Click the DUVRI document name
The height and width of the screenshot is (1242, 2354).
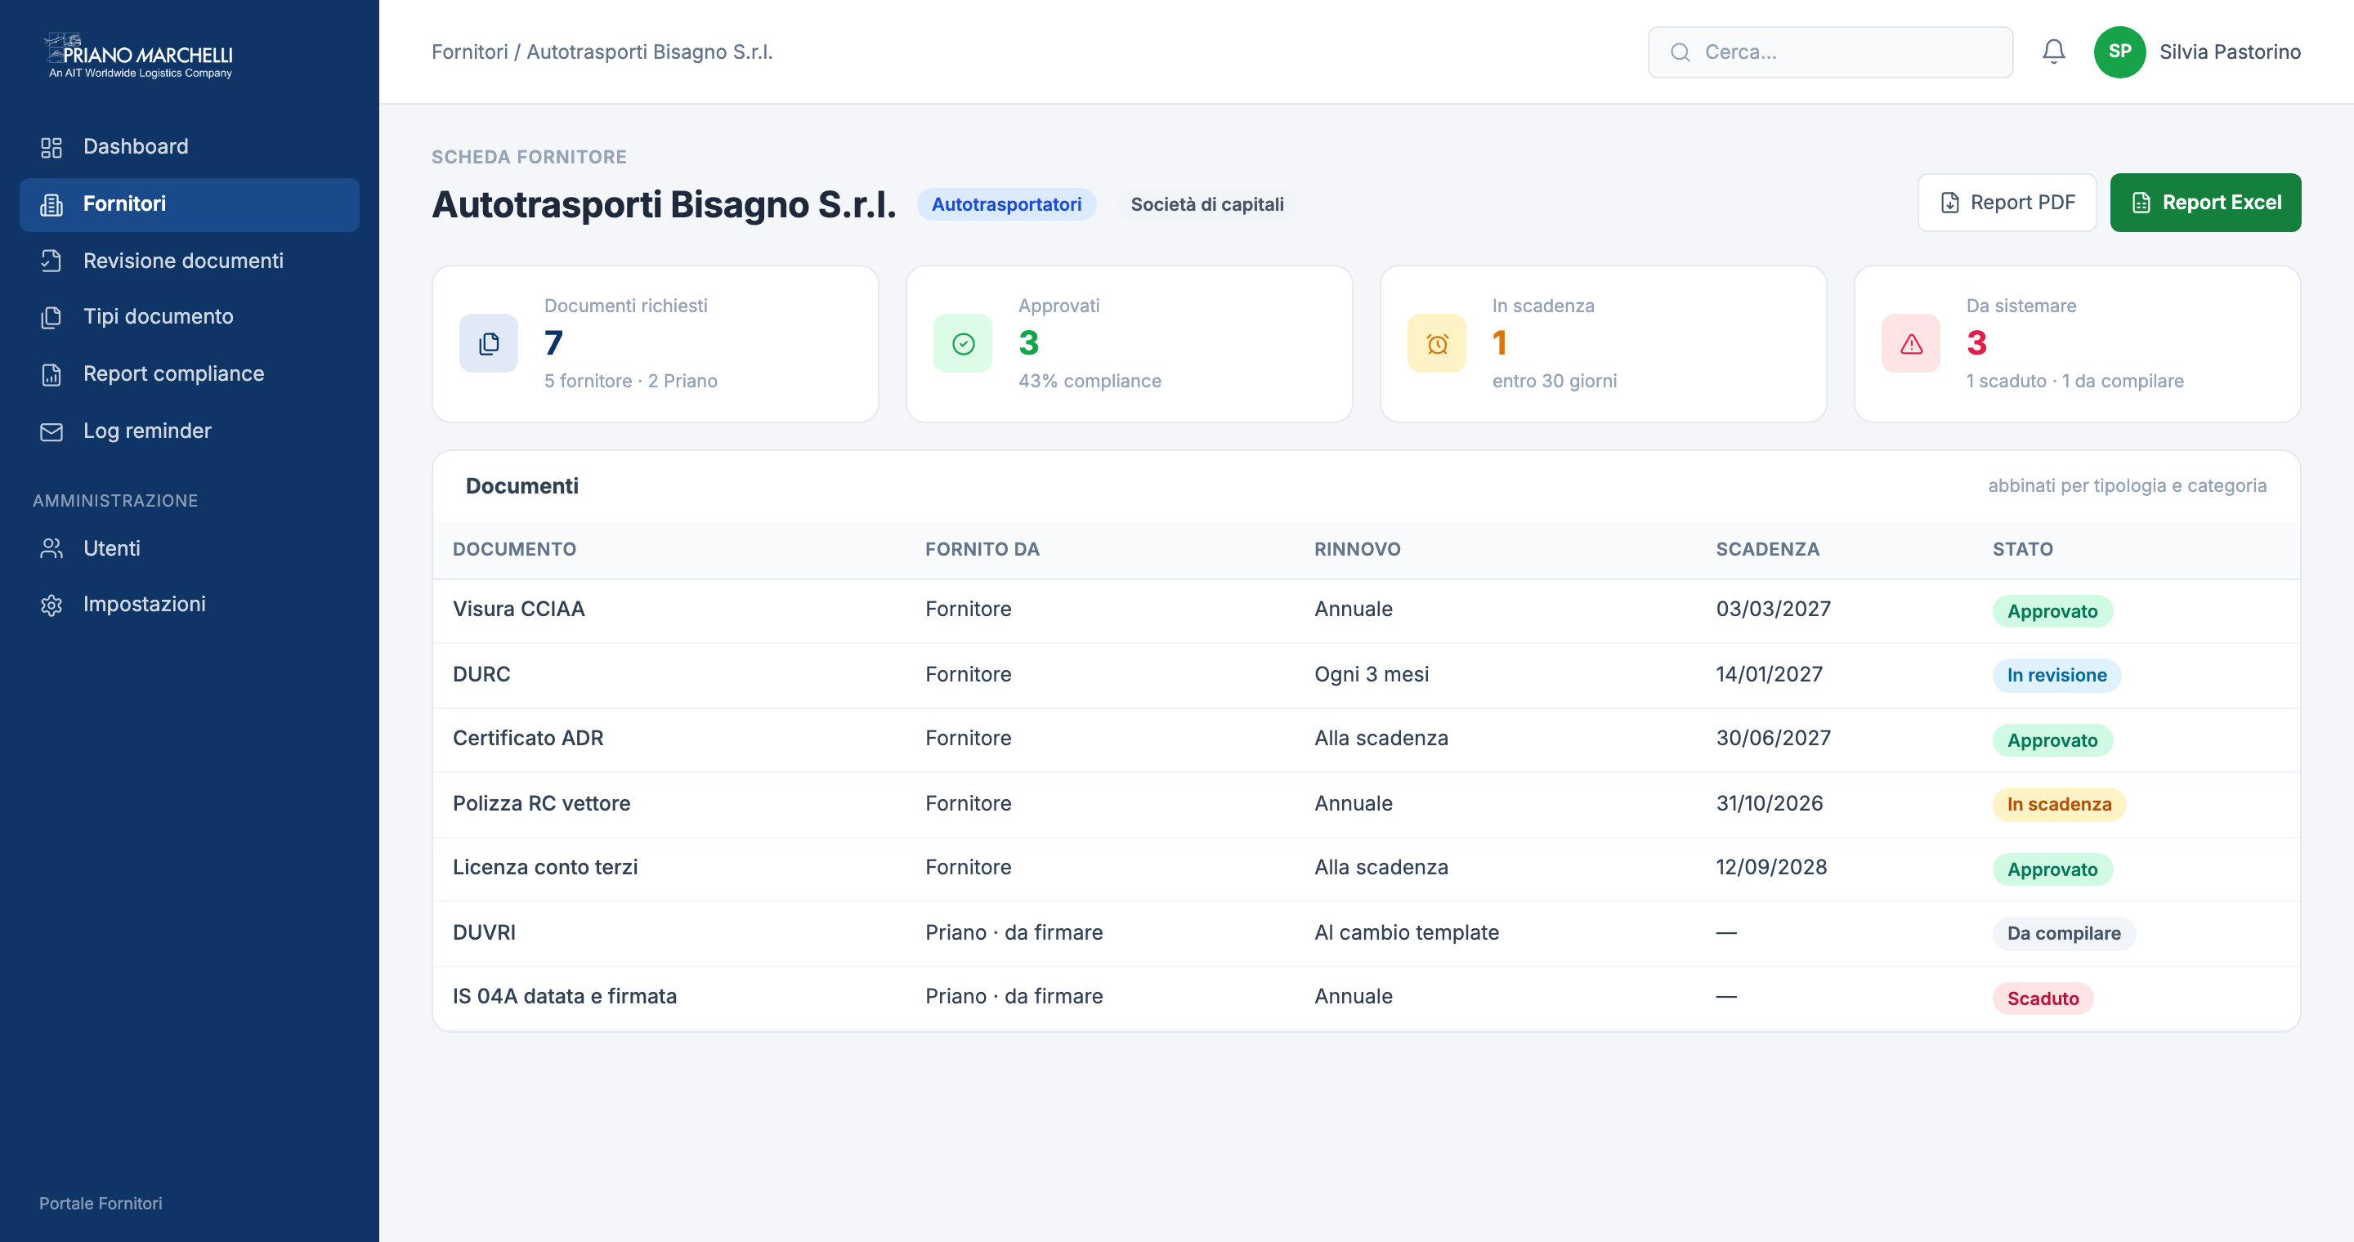point(485,932)
